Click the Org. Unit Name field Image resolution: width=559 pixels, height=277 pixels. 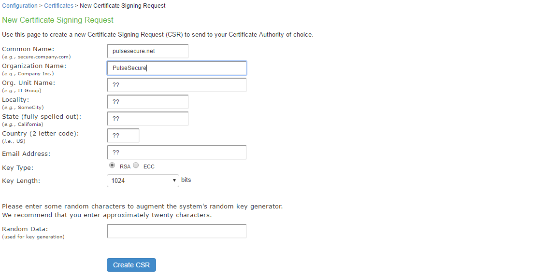point(176,85)
